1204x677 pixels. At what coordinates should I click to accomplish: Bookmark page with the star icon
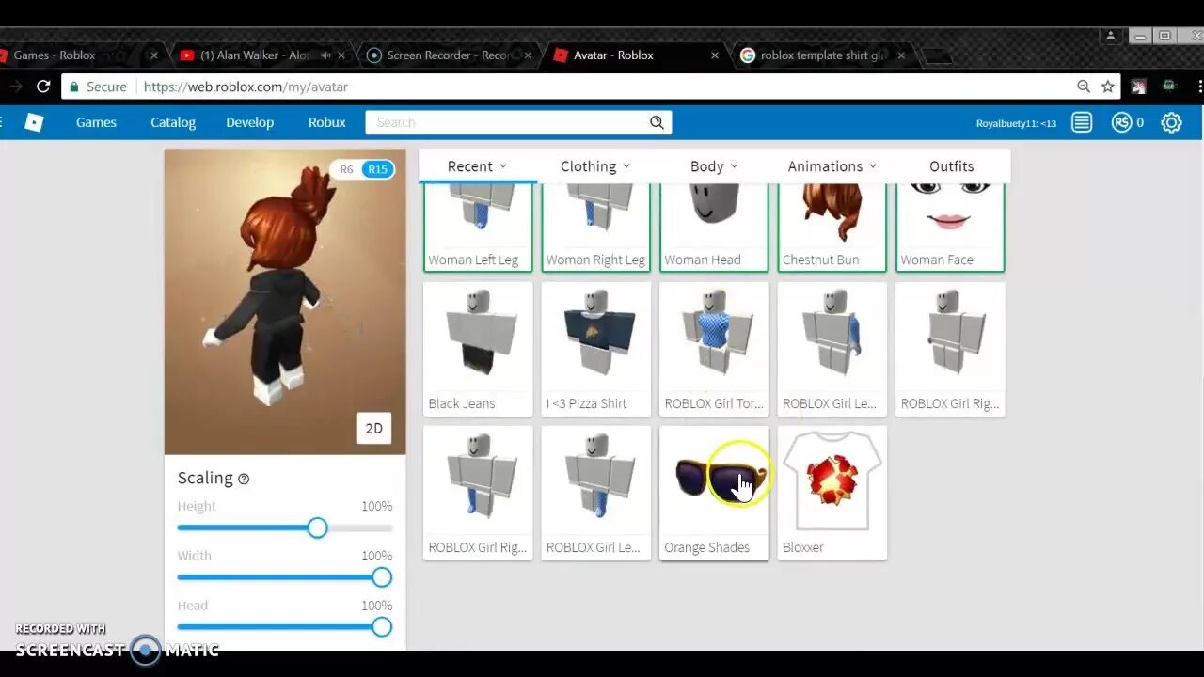point(1108,87)
